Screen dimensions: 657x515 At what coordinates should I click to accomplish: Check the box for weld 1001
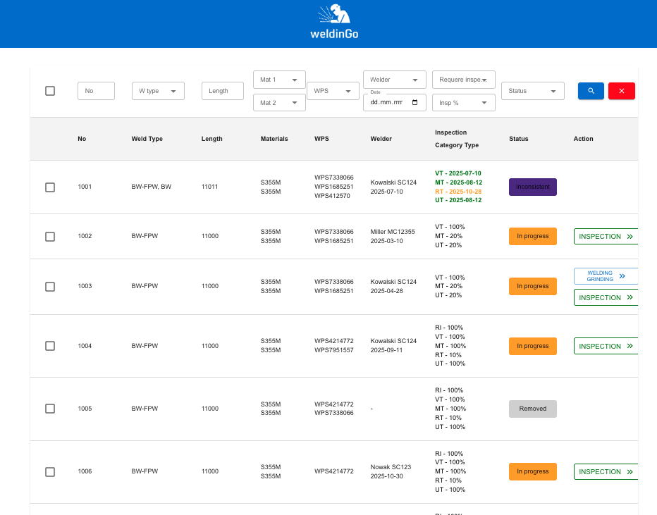coord(50,187)
